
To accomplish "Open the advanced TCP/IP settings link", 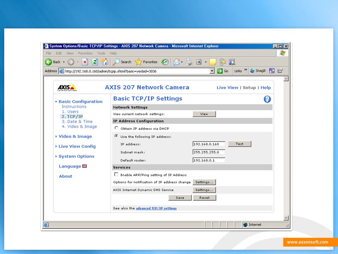I will click(156, 208).
